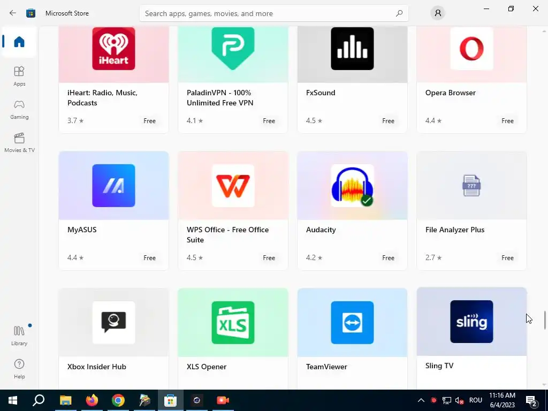Click the Free price on iHeart card
The image size is (548, 411).
[x=150, y=120]
